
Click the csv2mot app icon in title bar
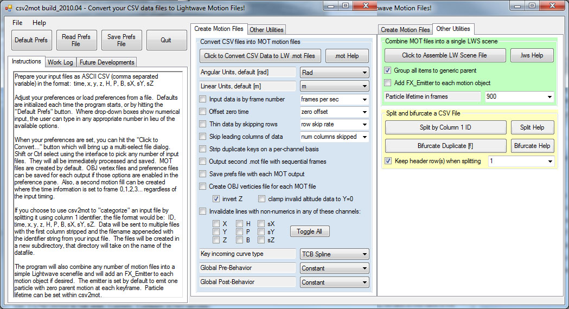point(8,8)
